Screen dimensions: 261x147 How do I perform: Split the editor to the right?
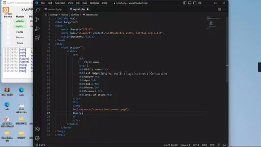coord(219,9)
